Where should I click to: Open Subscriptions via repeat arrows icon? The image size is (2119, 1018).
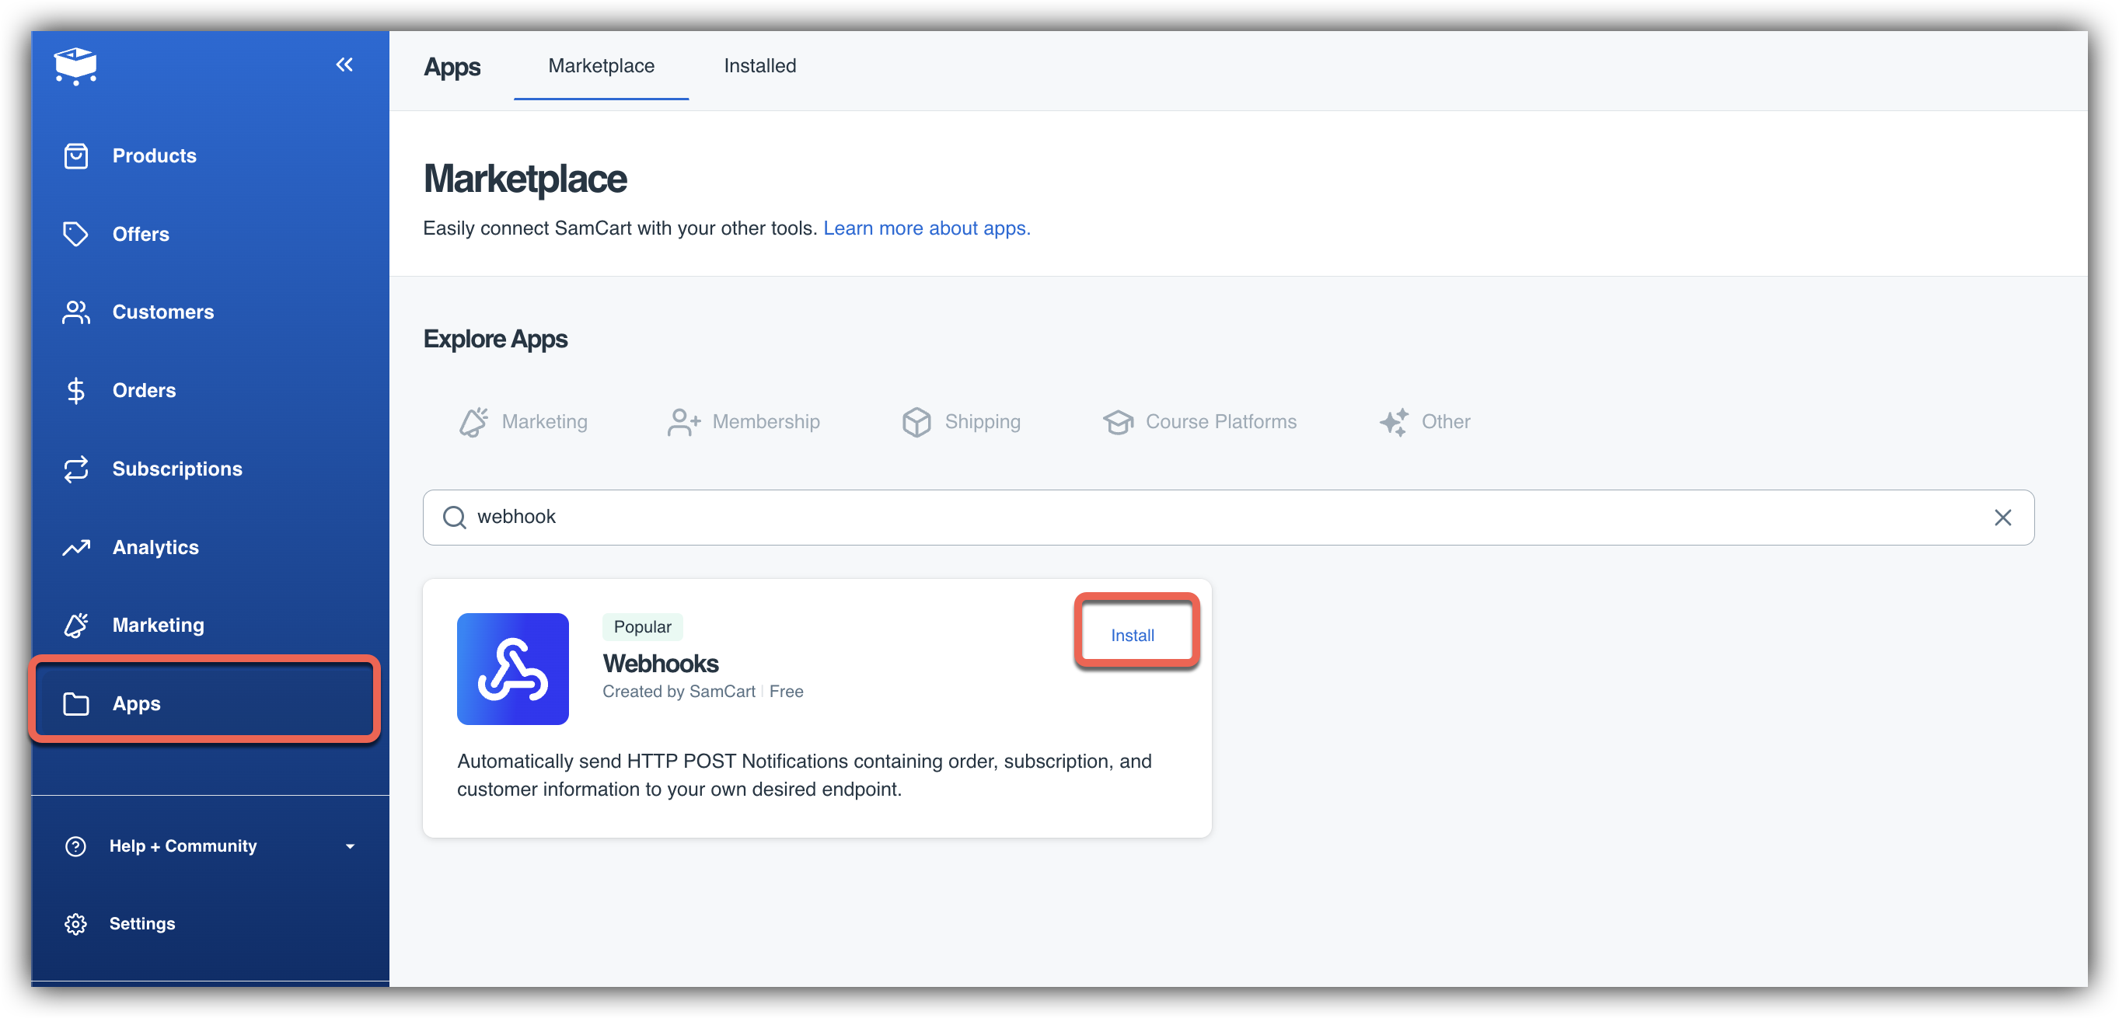[x=75, y=469]
